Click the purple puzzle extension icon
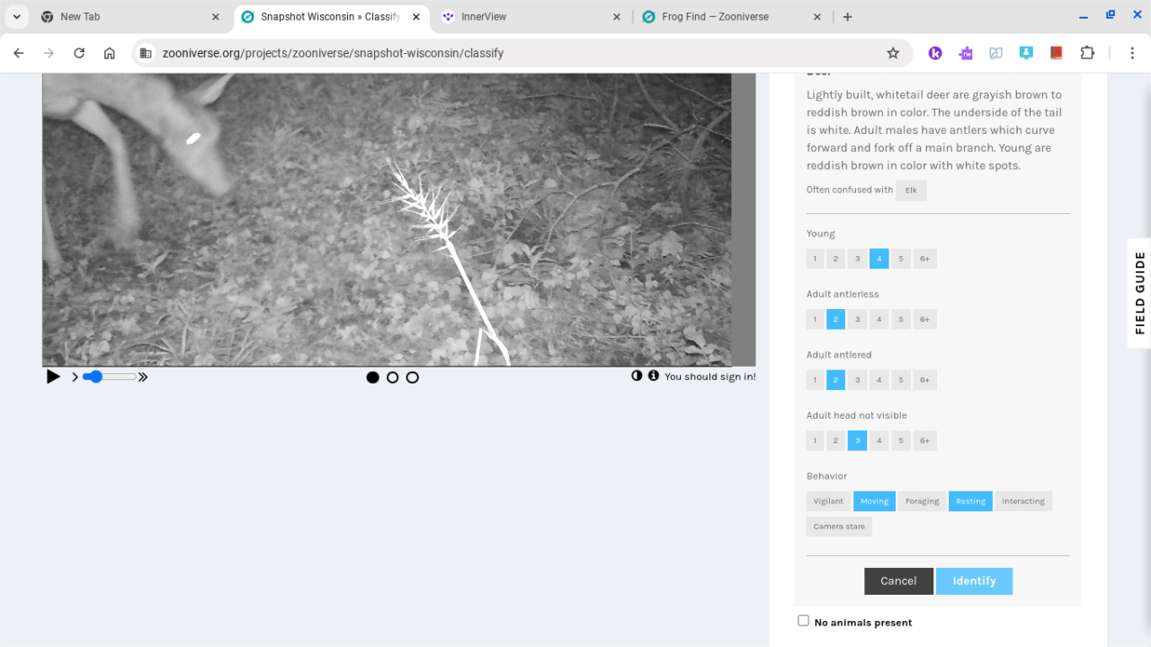The width and height of the screenshot is (1151, 647). click(x=966, y=53)
